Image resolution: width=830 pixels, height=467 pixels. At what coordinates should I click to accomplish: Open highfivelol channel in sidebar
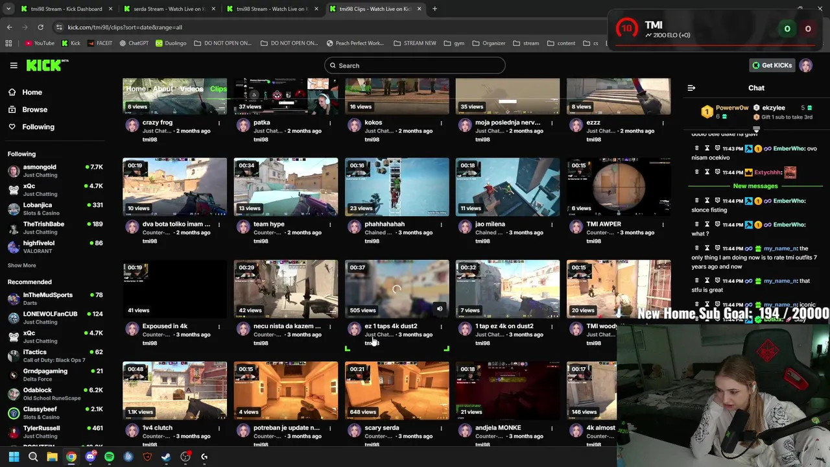[55, 246]
